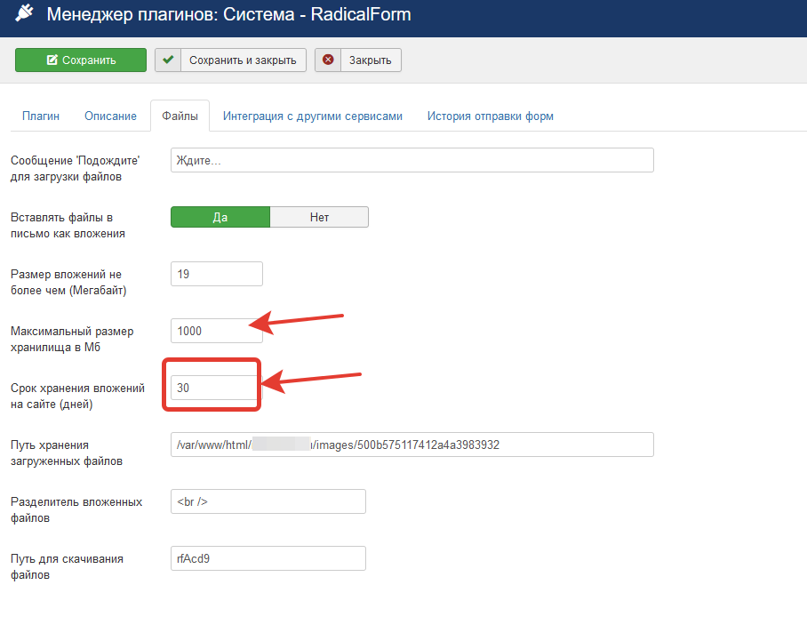Choose Нет for attaching files to email
Image resolution: width=807 pixels, height=633 pixels.
point(319,218)
